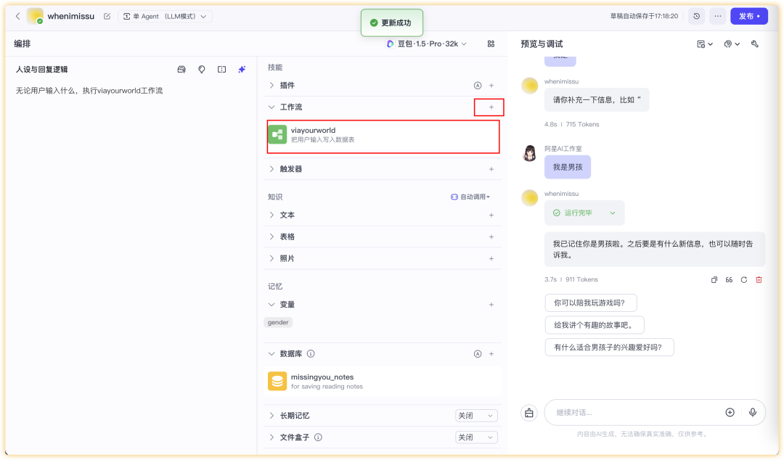784x460 pixels.
Task: Open the draft history clock icon
Action: point(696,16)
